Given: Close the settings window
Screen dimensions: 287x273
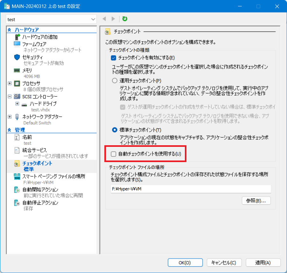Looking at the screenshot, I should click(277, 6).
